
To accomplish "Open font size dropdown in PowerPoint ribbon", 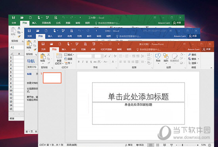I will coord(102,56).
